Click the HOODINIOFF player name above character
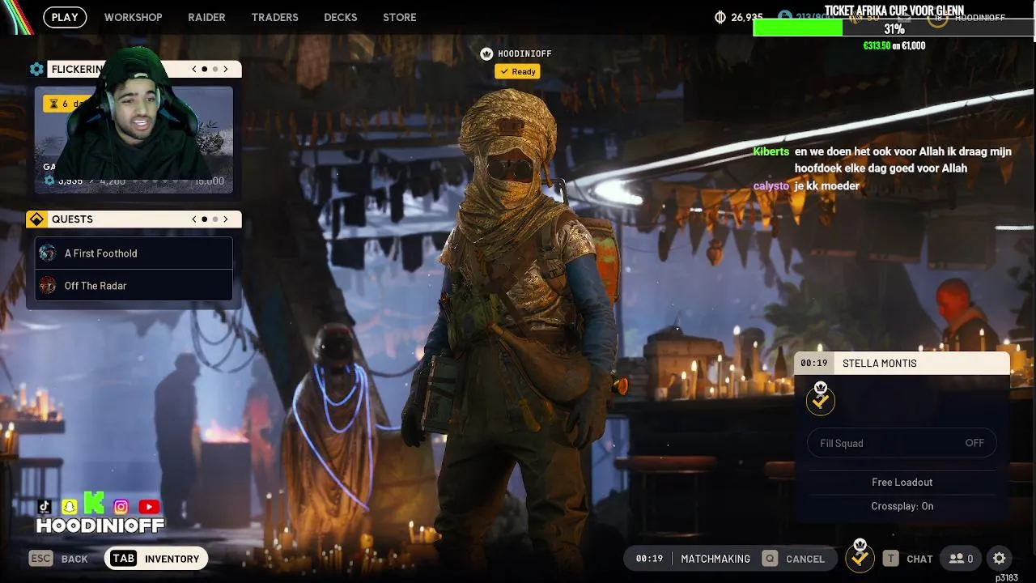This screenshot has width=1036, height=583. click(x=524, y=53)
